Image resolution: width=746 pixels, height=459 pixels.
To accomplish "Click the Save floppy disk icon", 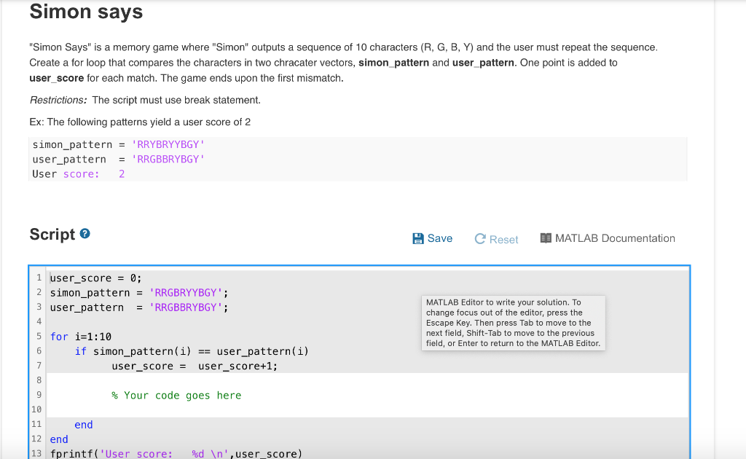I will point(417,238).
